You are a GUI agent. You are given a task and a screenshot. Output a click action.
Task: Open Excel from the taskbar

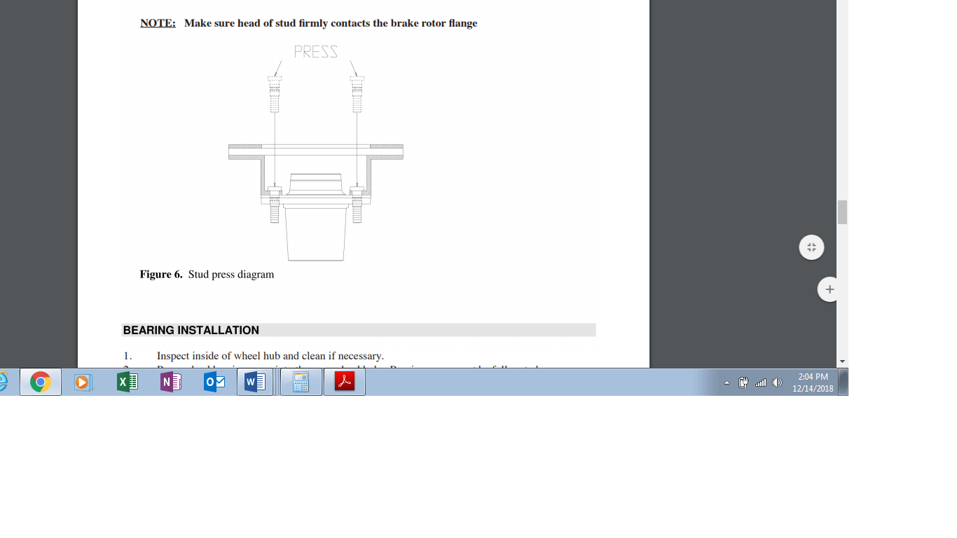127,382
